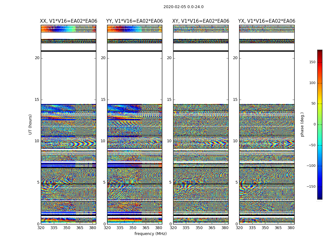The height and width of the screenshot is (249, 327).
Task: Click colorbar tick label "100"
Action: pos(312,83)
